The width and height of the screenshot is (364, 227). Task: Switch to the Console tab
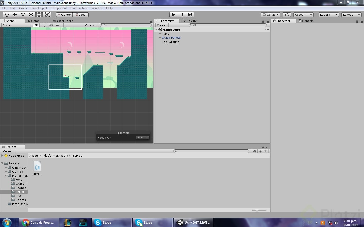(x=306, y=21)
